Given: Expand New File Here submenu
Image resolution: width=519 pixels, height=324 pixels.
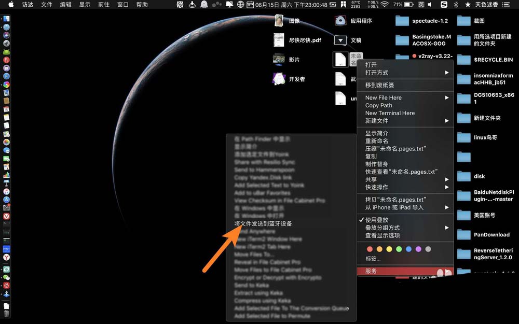Looking at the screenshot, I should click(x=405, y=97).
